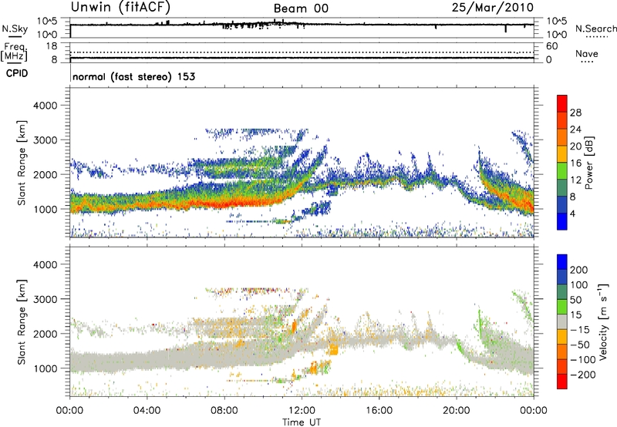This screenshot has width=617, height=427.
Task: Click the 'Unwin (fitACF)' title text
Action: tap(120, 8)
